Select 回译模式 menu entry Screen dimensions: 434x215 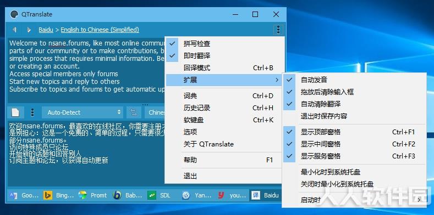tap(224, 68)
